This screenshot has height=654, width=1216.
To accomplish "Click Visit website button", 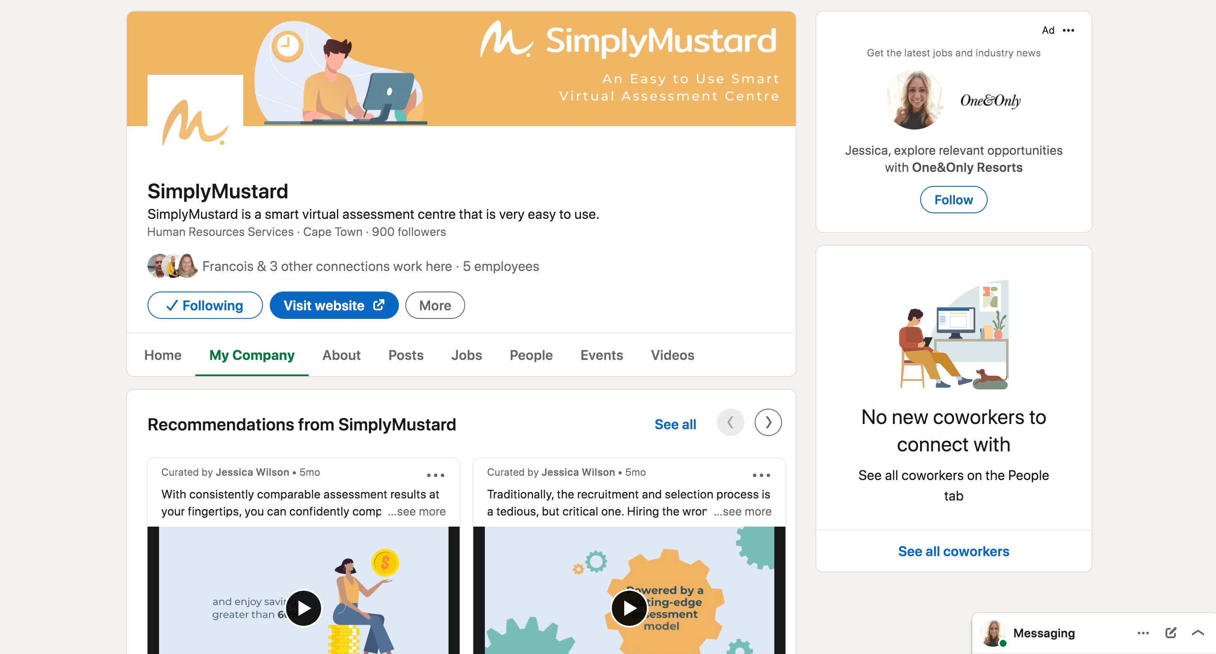I will (334, 305).
